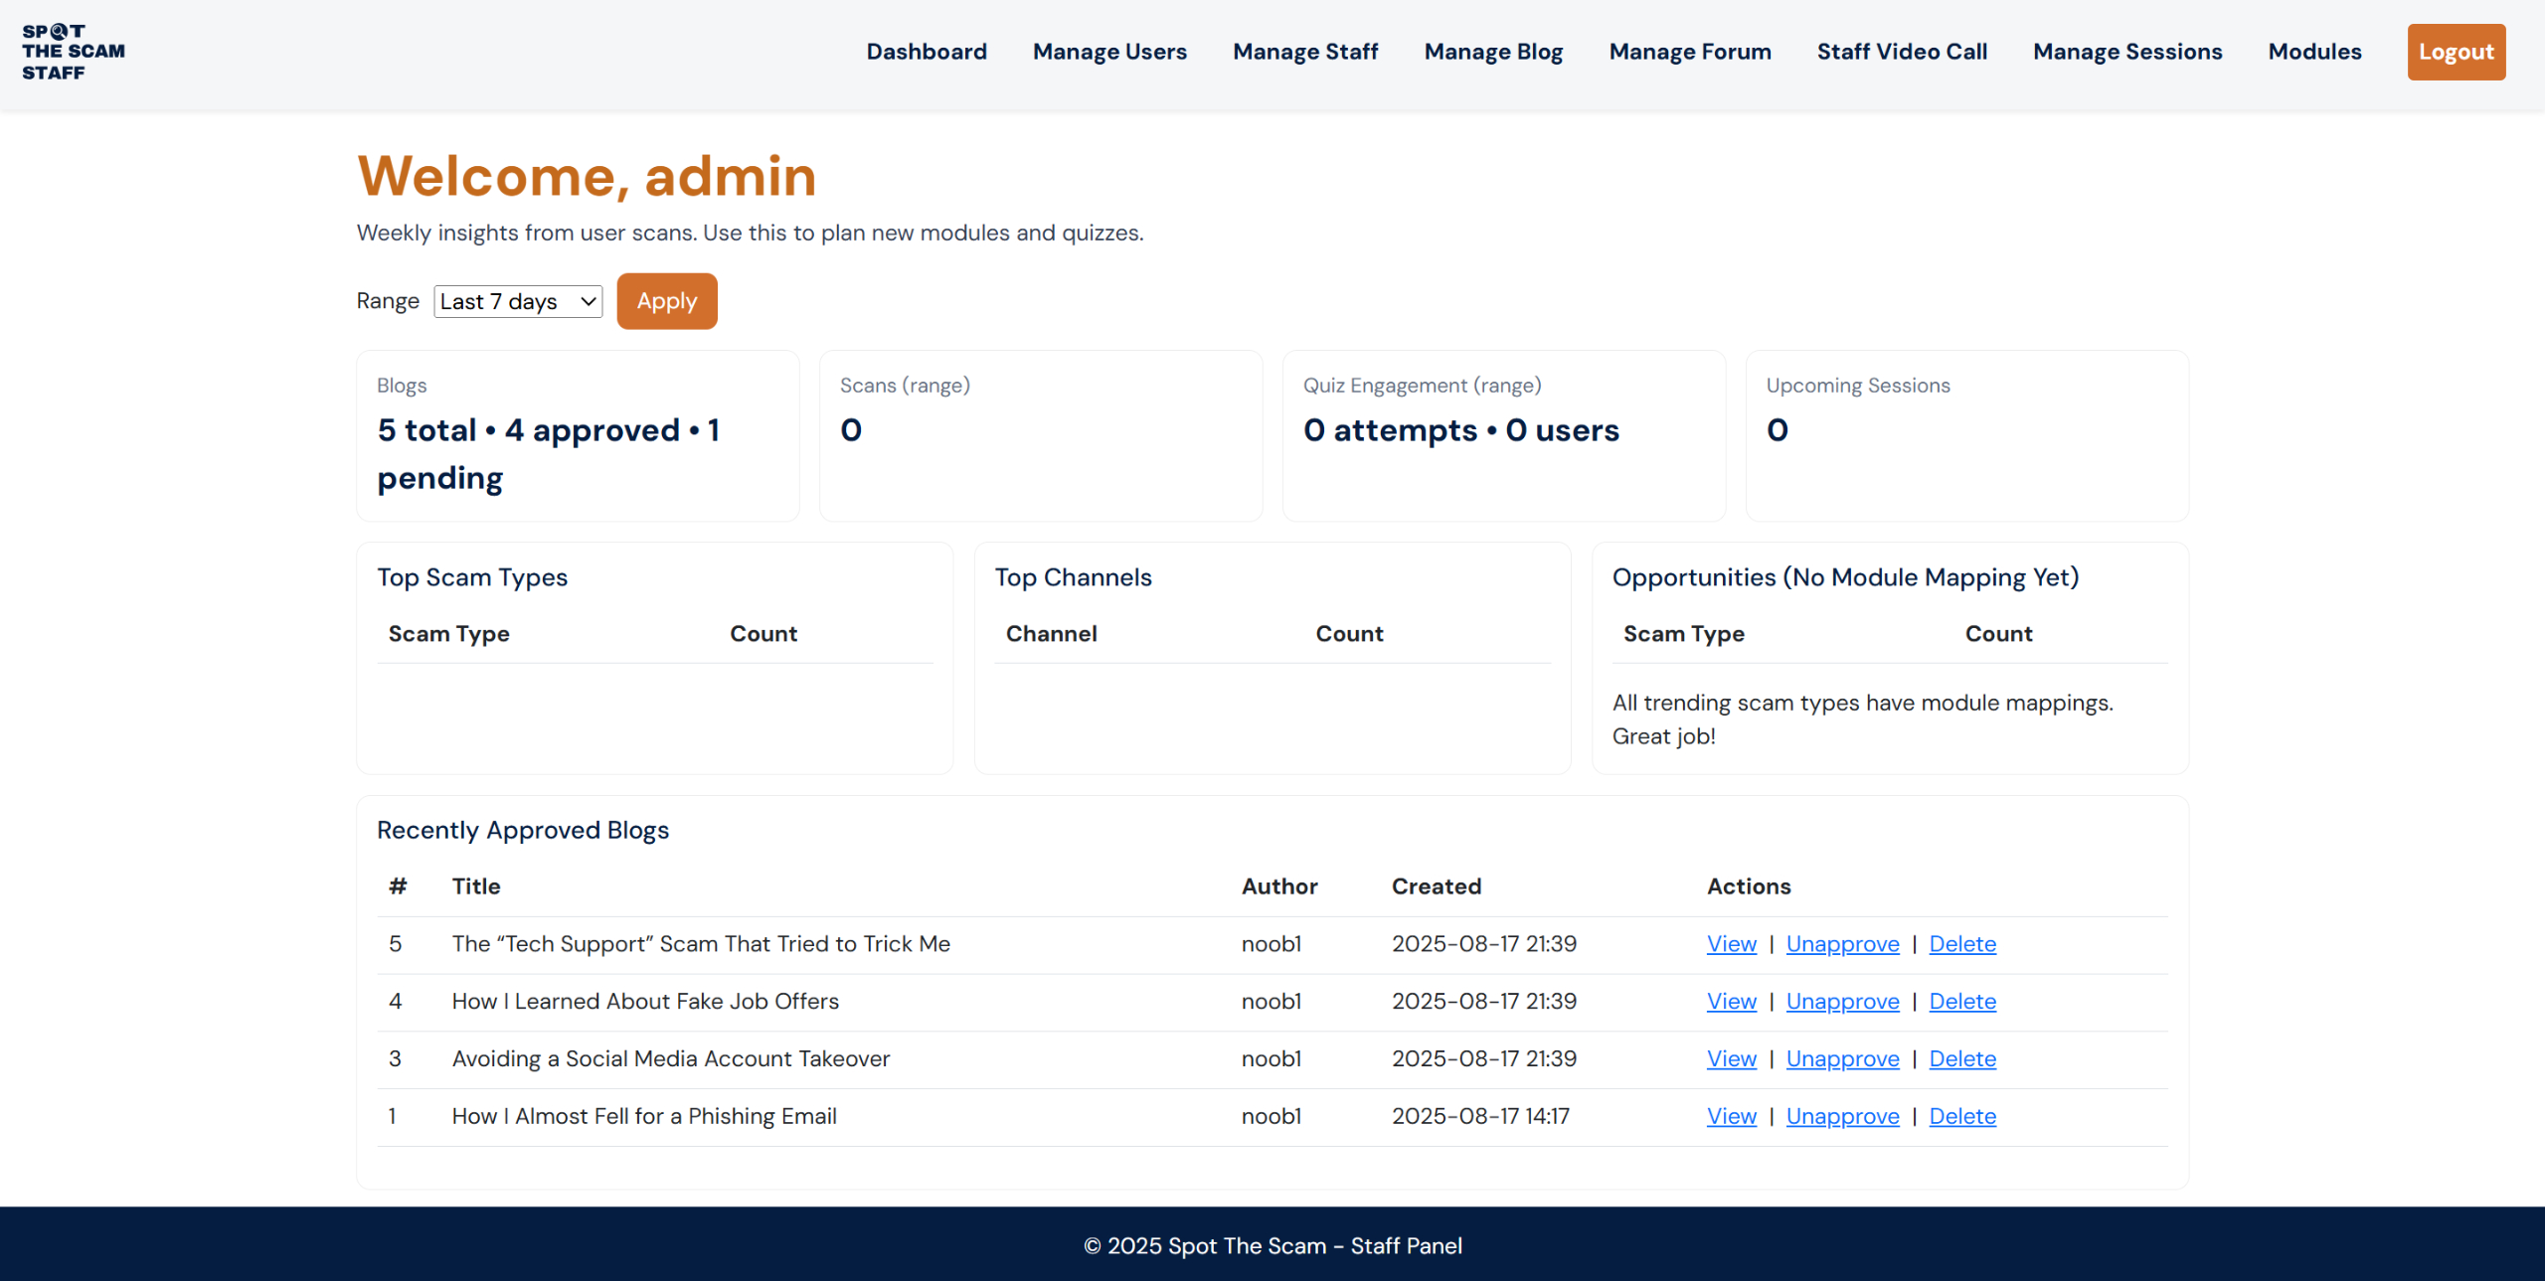Navigate to Manage Staff
2545x1281 pixels.
(x=1304, y=52)
